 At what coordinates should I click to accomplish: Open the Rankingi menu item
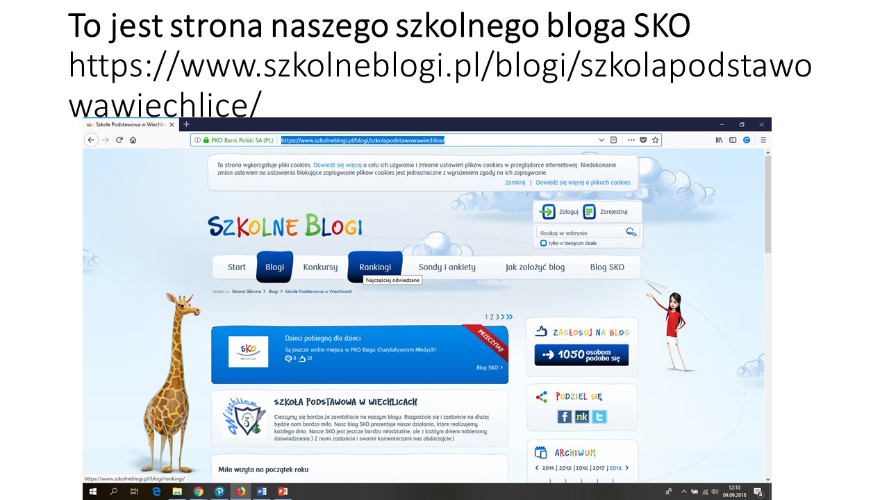(375, 267)
